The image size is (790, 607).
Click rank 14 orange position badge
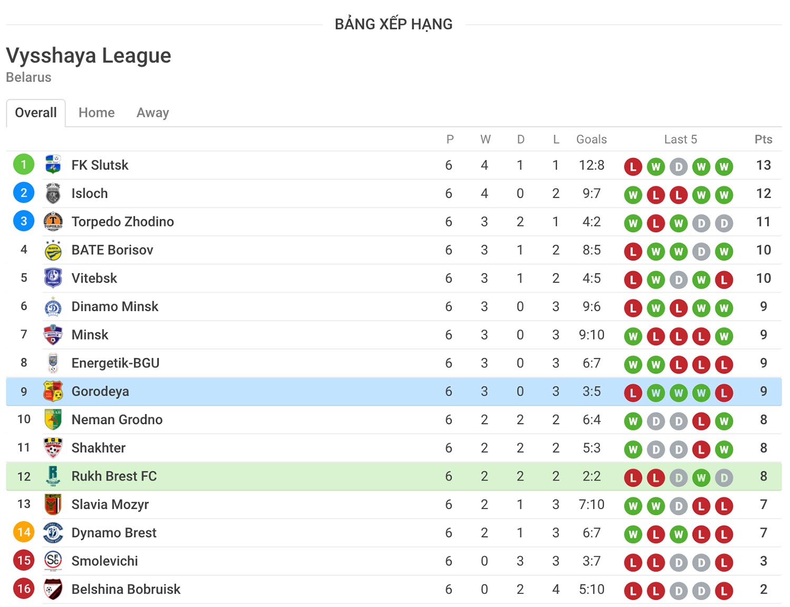pyautogui.click(x=24, y=532)
